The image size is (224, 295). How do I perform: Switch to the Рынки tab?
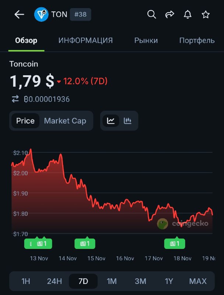(x=146, y=41)
